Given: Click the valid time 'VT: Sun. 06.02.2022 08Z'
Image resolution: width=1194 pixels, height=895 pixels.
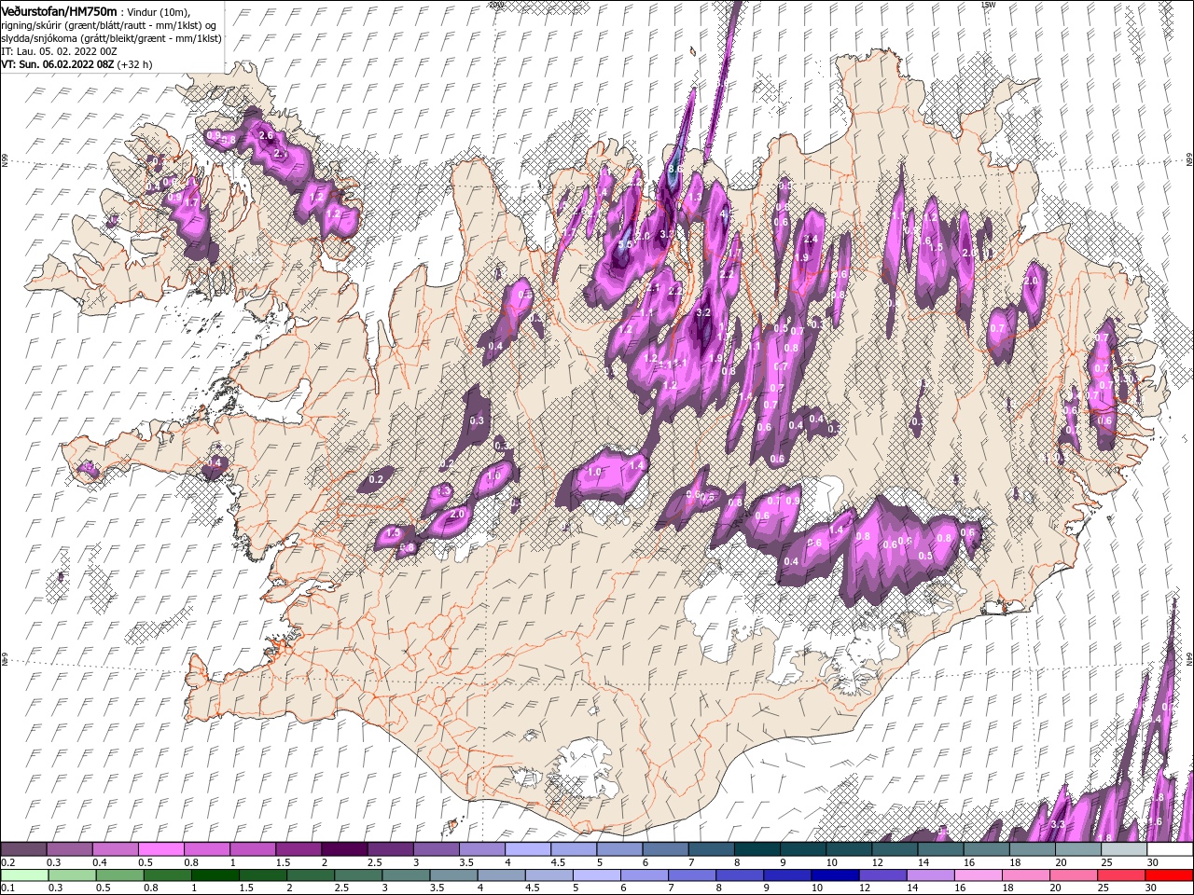Looking at the screenshot, I should [x=57, y=64].
